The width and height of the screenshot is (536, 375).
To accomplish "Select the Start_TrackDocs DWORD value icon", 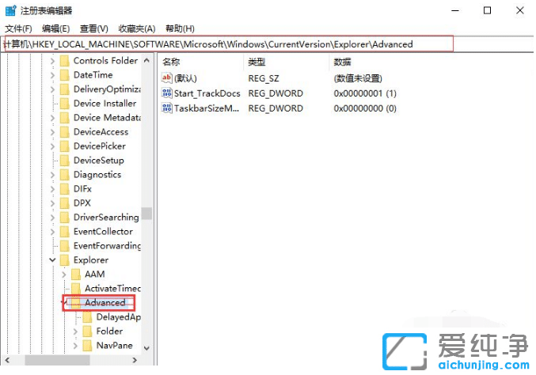I will coord(166,93).
